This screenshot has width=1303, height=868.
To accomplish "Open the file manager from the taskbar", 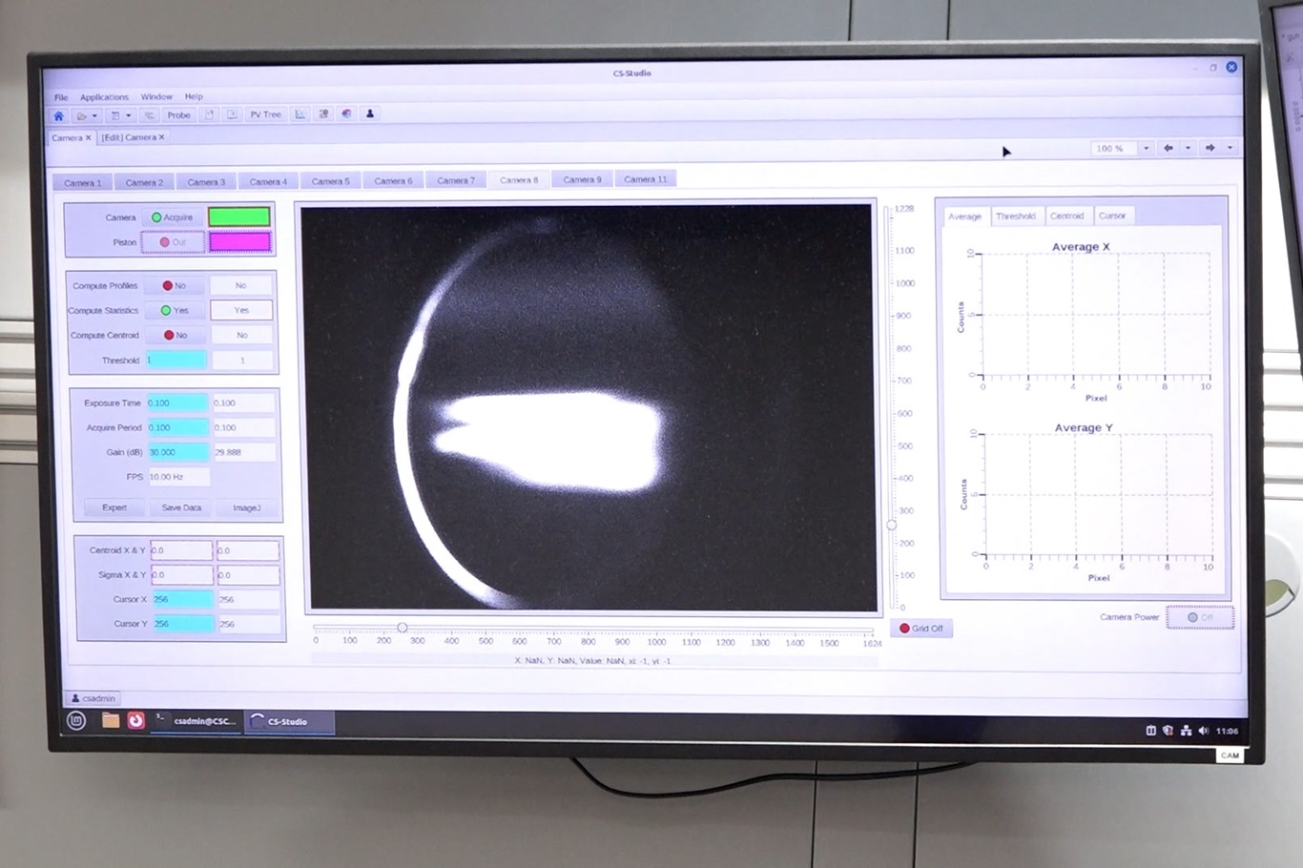I will tap(111, 720).
